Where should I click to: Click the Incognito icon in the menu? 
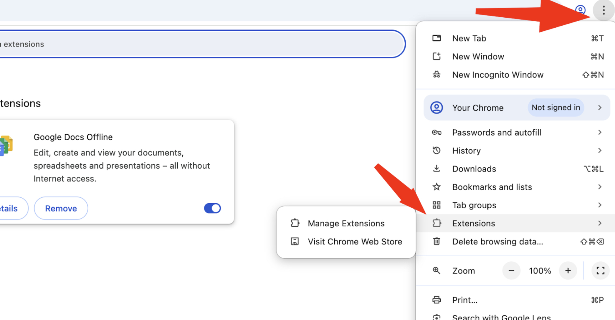click(x=437, y=75)
